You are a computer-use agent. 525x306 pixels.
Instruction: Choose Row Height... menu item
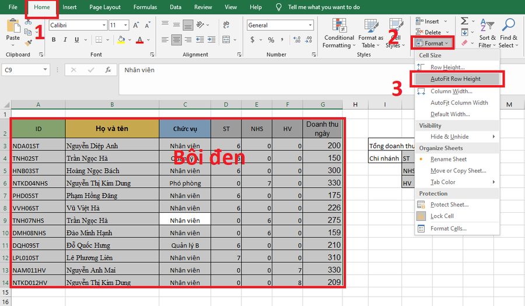457,67
